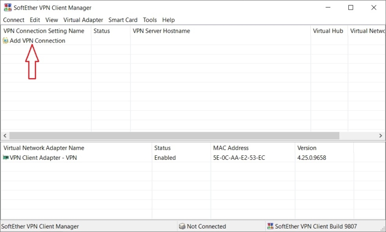Click the SoftEther VPN Client Build icon

[x=271, y=226]
